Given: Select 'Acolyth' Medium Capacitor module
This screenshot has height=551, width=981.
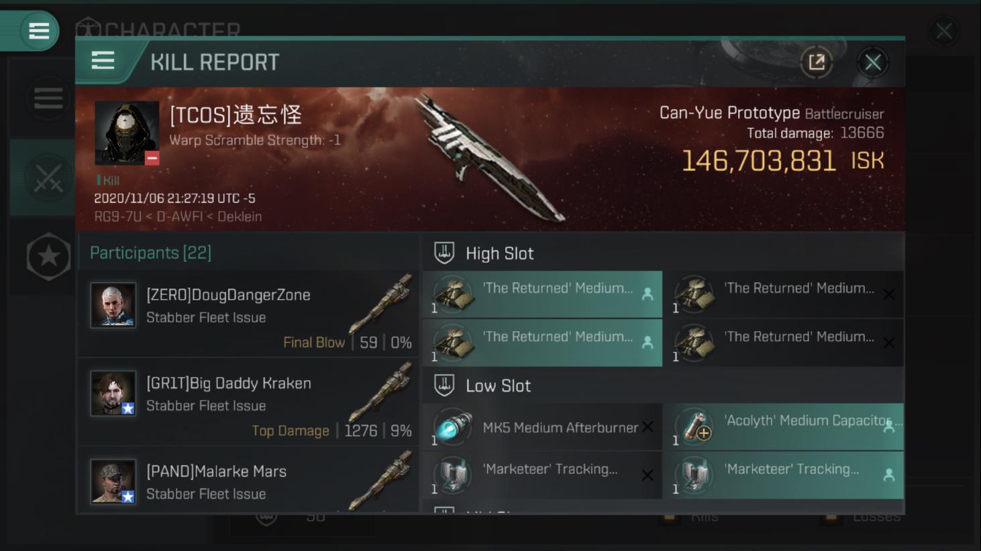Looking at the screenshot, I should [x=784, y=427].
